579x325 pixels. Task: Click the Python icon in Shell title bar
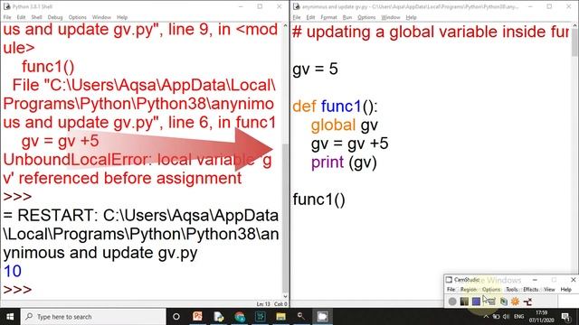pyautogui.click(x=6, y=6)
